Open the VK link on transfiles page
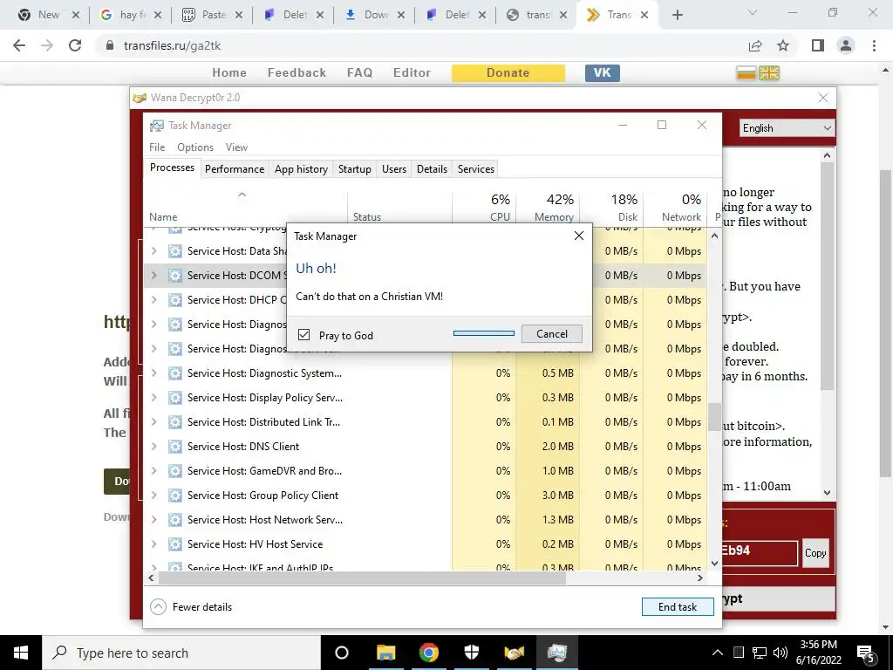The height and width of the screenshot is (670, 893). point(602,73)
